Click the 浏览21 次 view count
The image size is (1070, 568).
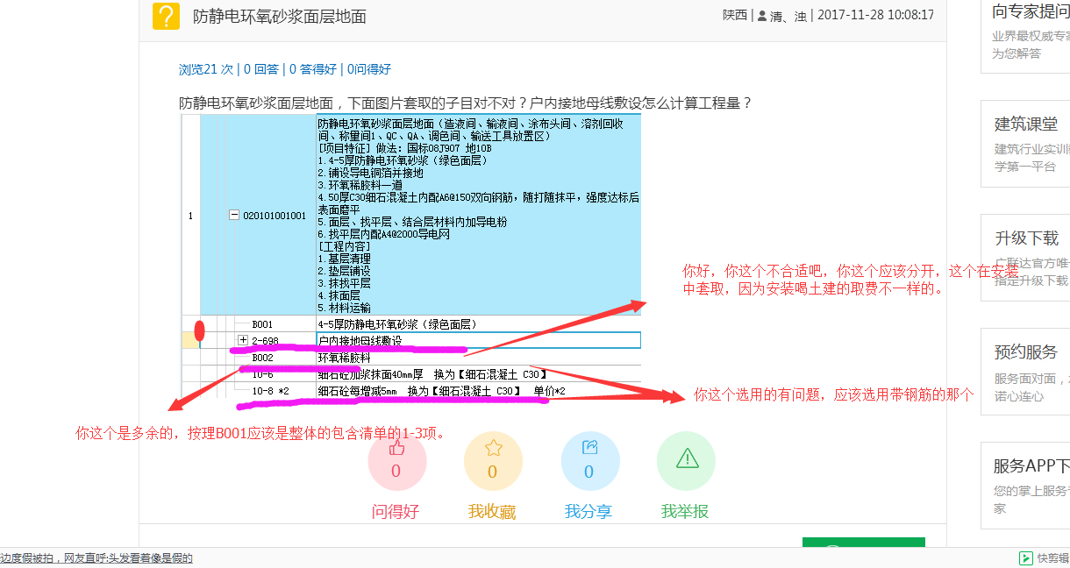(206, 69)
